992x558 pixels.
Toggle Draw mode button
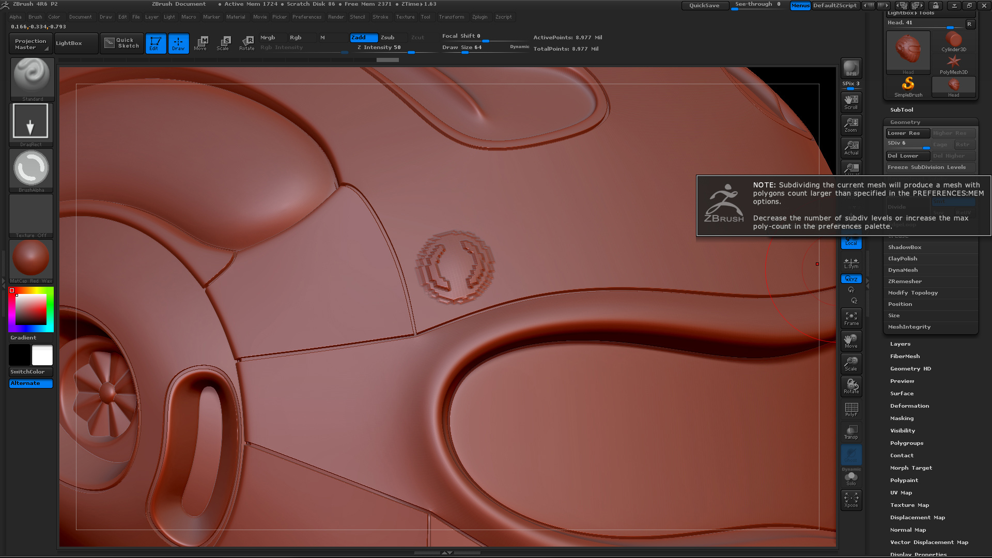tap(179, 43)
